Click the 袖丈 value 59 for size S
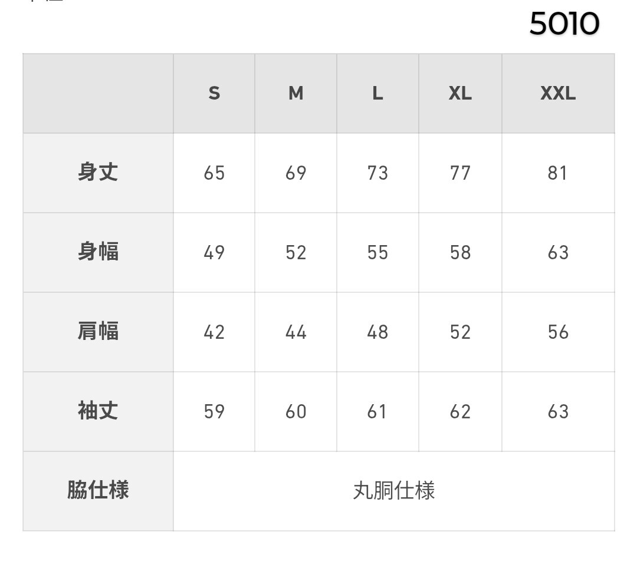 (214, 411)
